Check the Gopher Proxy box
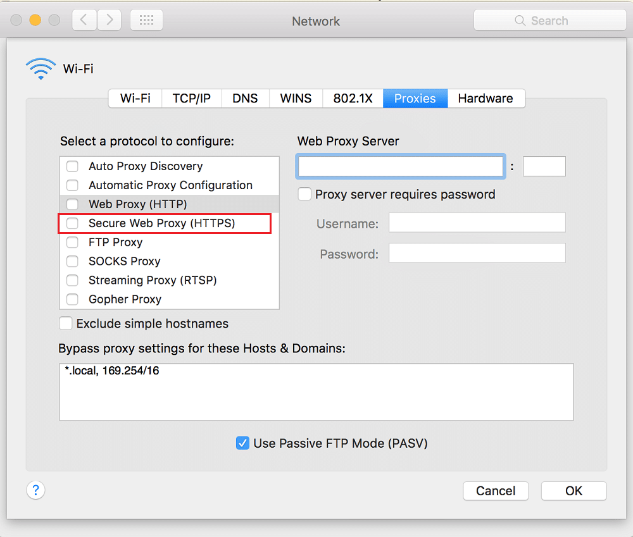The image size is (633, 537). click(x=72, y=299)
